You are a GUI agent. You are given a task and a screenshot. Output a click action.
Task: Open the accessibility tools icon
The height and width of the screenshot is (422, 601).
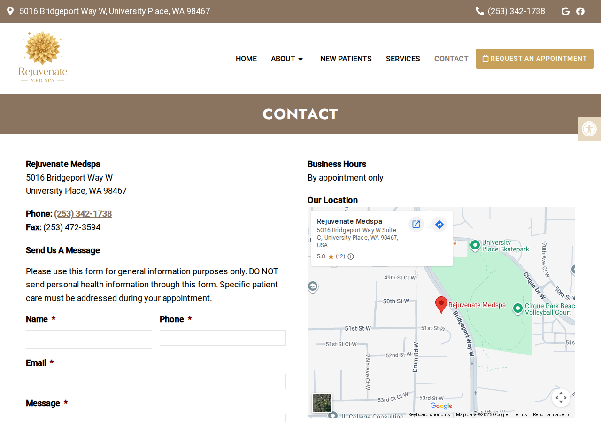point(589,129)
